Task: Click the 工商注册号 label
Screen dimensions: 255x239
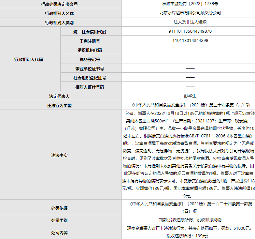Action: coord(89,41)
